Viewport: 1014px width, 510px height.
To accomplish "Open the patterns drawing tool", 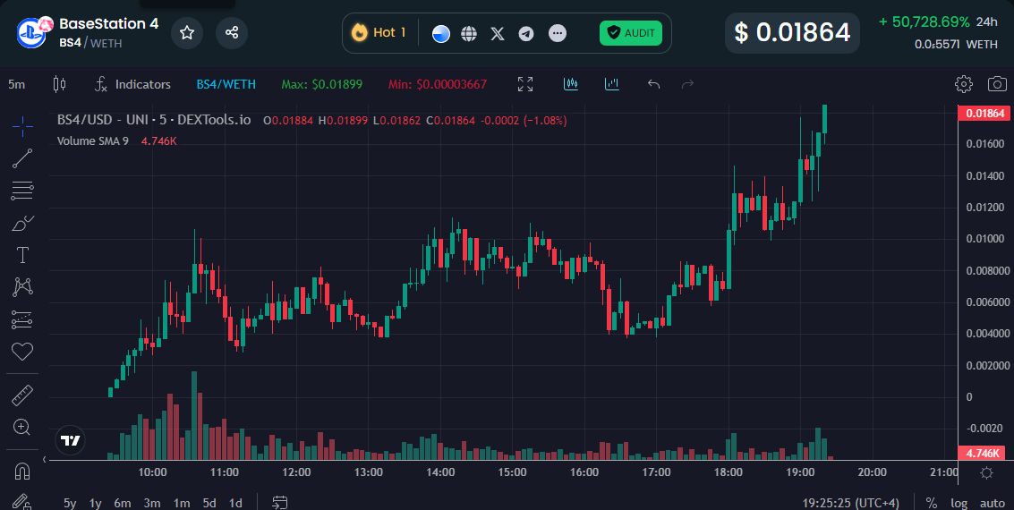I will [x=22, y=287].
